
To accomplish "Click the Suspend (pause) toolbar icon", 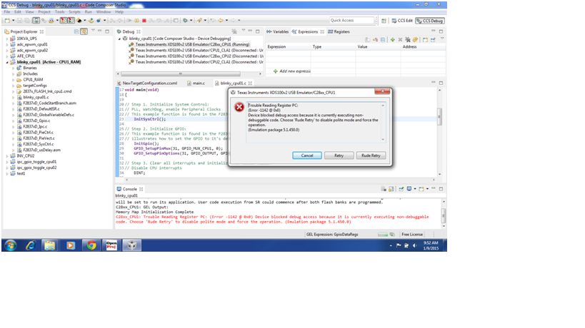I will point(136,21).
